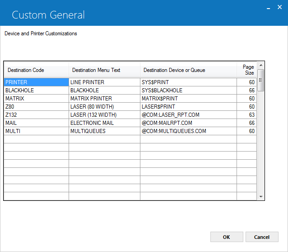Click the @COM:MAILRPT.COM cell
This screenshot has height=252, width=288.
(188, 123)
